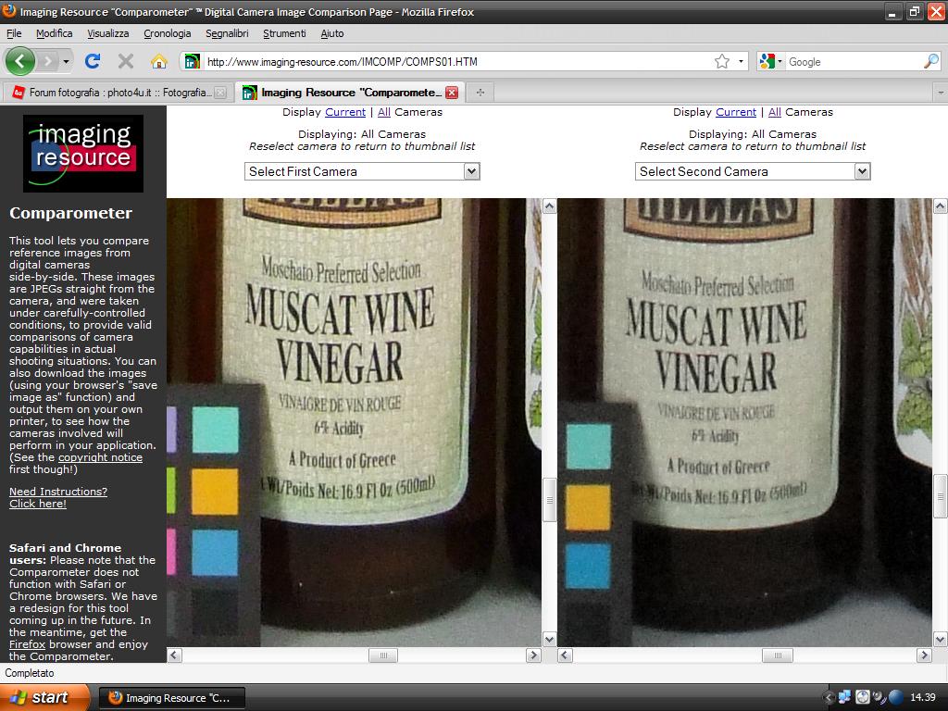Minimize the Firefox window
This screenshot has height=711, width=948.
[x=892, y=12]
